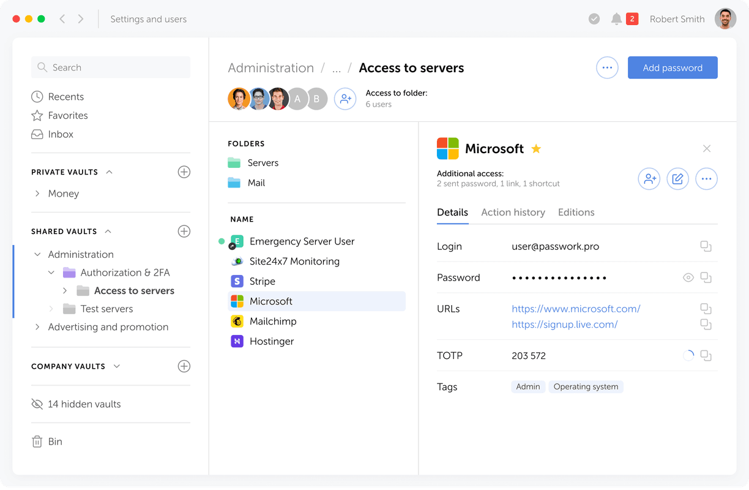Add user to folder access

point(345,99)
